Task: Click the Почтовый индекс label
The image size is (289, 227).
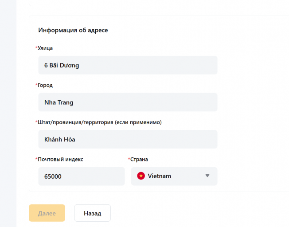Action: tap(61, 159)
